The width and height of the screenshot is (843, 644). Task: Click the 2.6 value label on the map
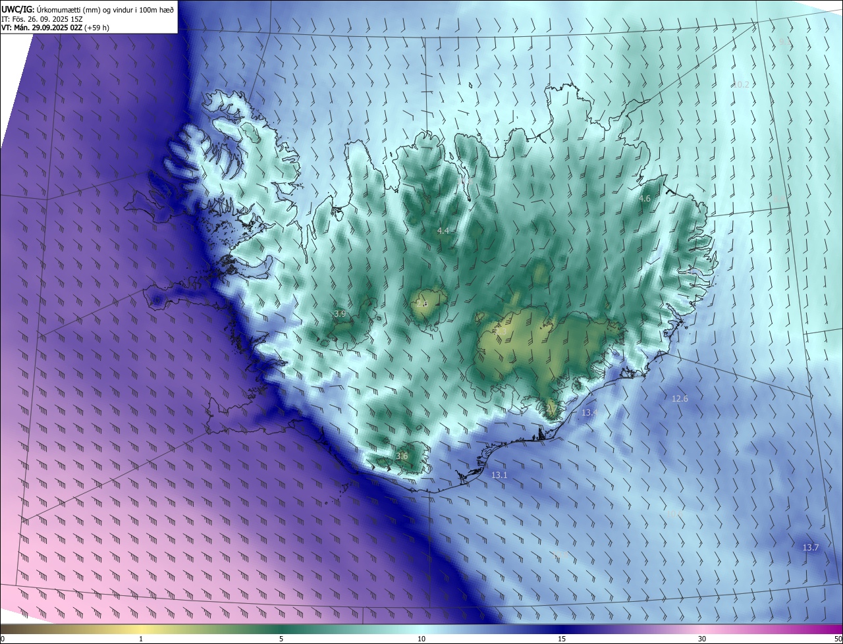pyautogui.click(x=422, y=304)
